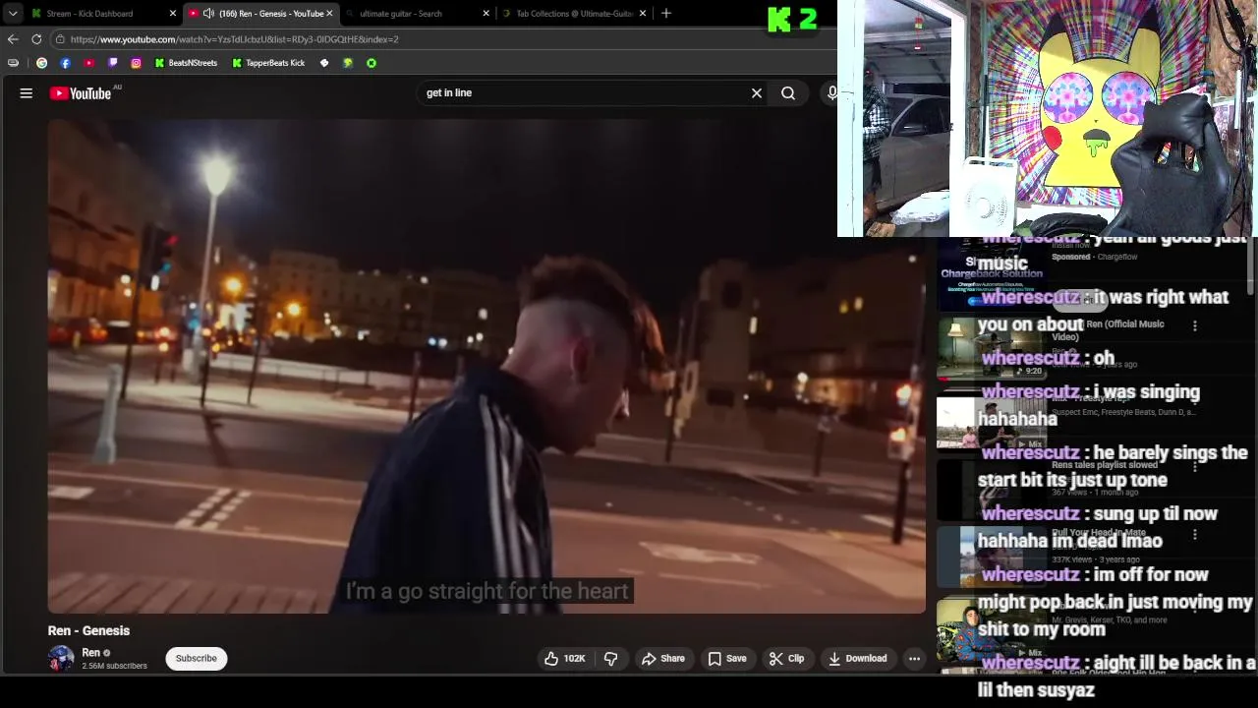This screenshot has height=708, width=1258.
Task: Open Ren channel avatar
Action: tap(61, 659)
